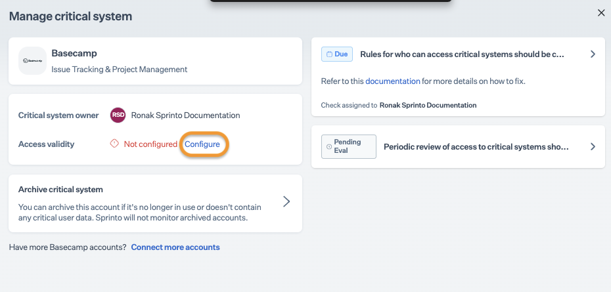This screenshot has height=292, width=611.
Task: Click the red Not configured warning icon
Action: [114, 144]
